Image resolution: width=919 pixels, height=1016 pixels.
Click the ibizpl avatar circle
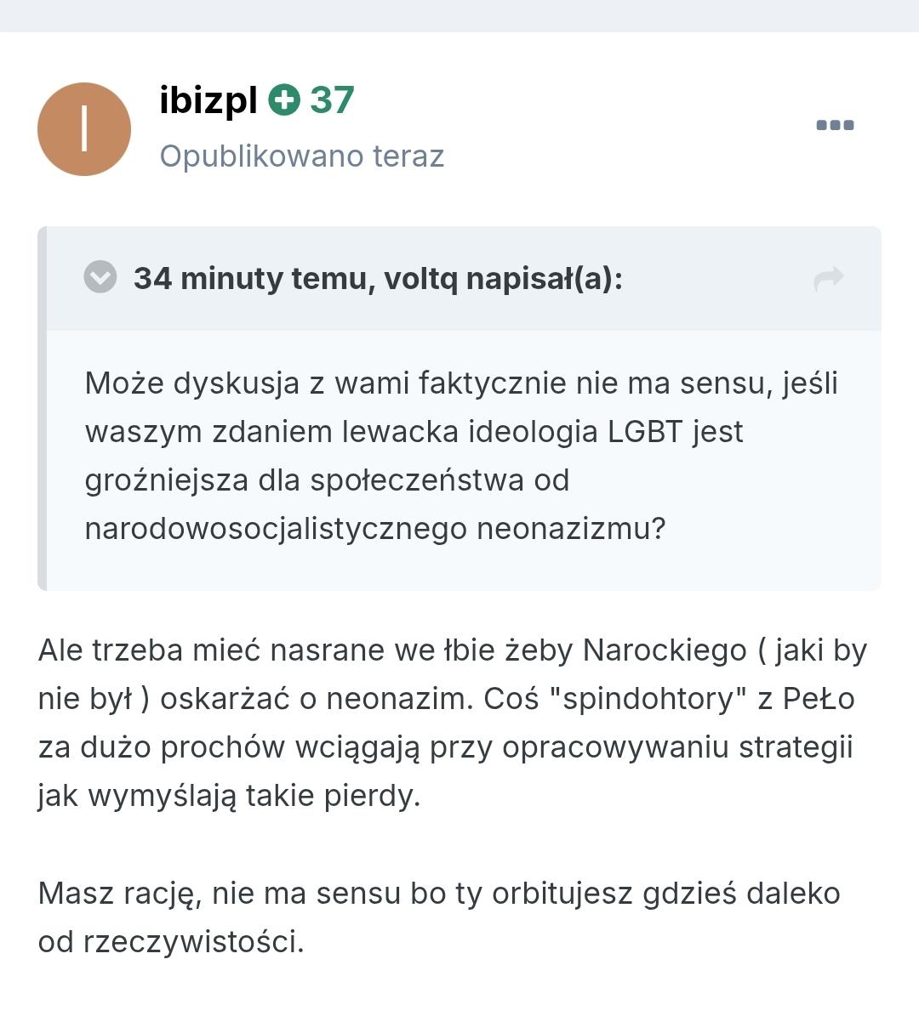click(84, 129)
